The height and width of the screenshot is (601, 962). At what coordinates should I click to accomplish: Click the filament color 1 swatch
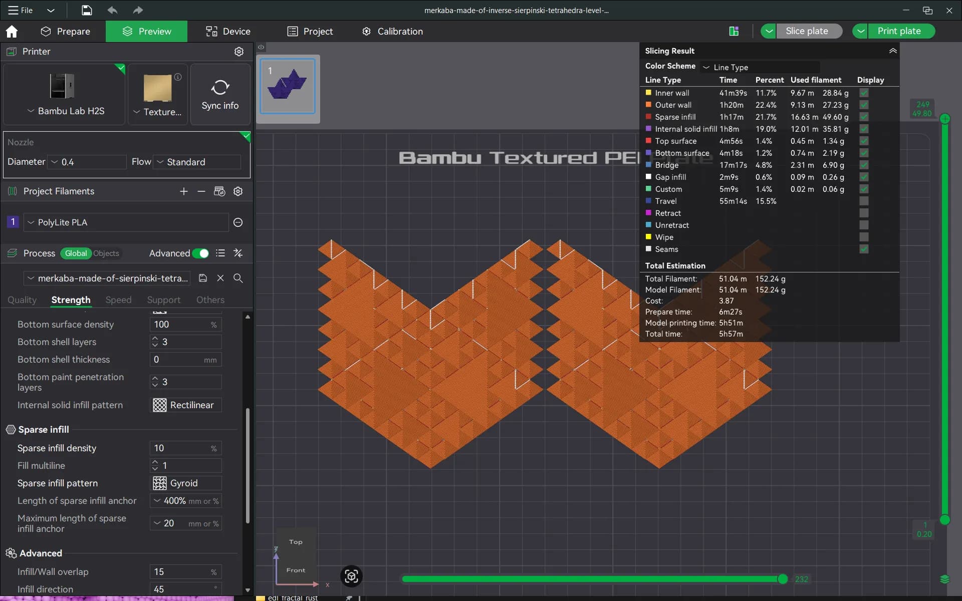[13, 222]
